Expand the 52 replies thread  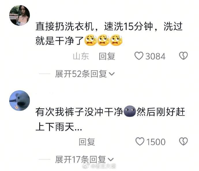pos(85,74)
